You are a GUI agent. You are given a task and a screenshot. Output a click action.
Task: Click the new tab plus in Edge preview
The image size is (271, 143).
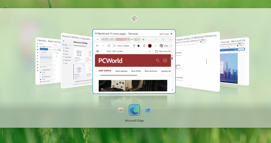point(143,39)
